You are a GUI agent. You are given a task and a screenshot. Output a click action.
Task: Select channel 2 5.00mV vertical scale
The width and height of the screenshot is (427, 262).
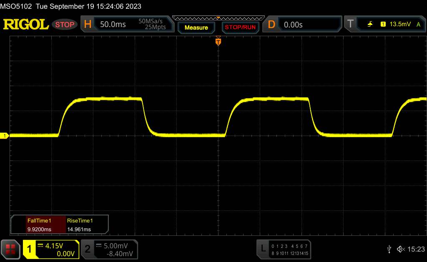[116, 246]
